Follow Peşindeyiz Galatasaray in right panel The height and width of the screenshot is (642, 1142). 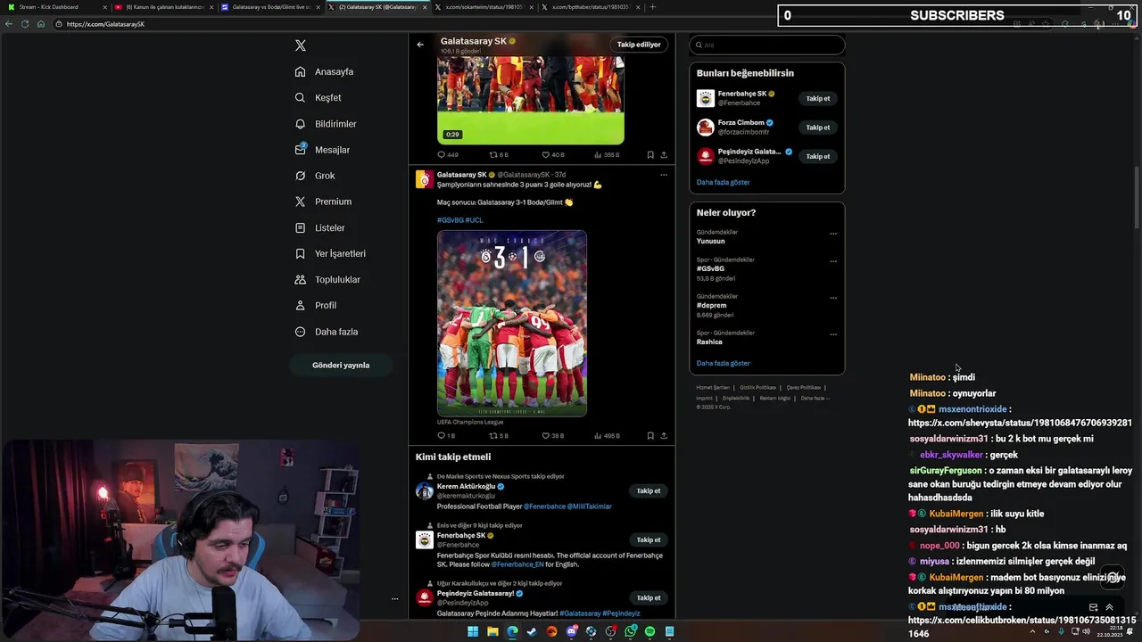(x=818, y=157)
